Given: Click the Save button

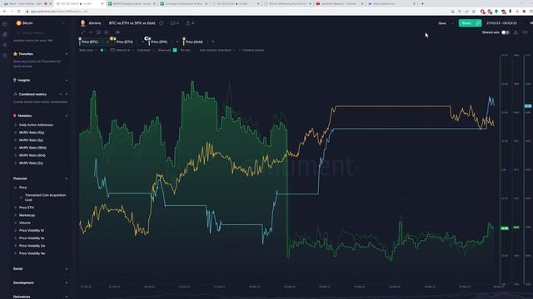Looking at the screenshot, I should coord(442,23).
